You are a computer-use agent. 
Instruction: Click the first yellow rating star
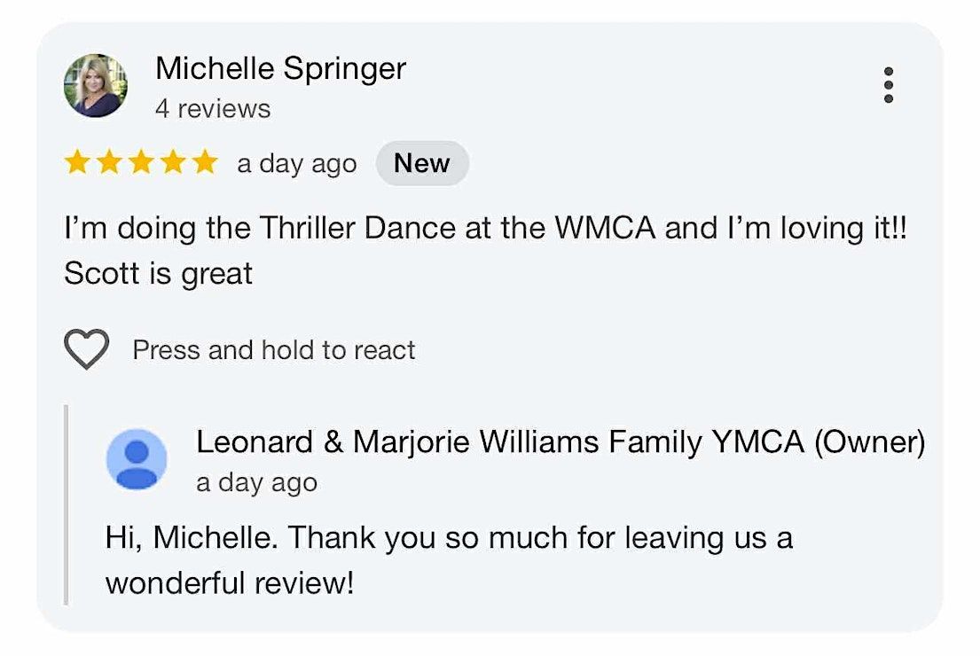(x=78, y=163)
